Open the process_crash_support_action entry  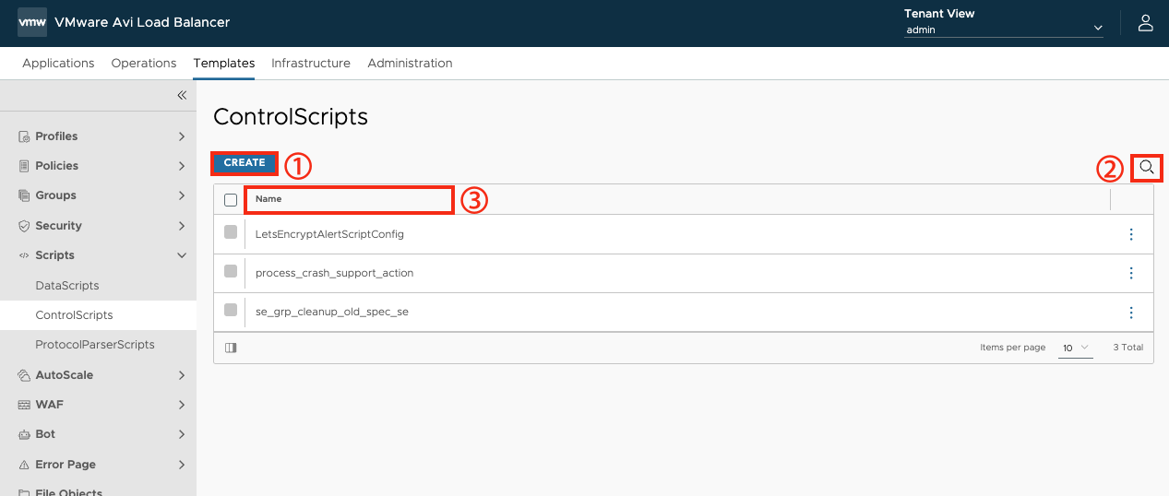[334, 273]
